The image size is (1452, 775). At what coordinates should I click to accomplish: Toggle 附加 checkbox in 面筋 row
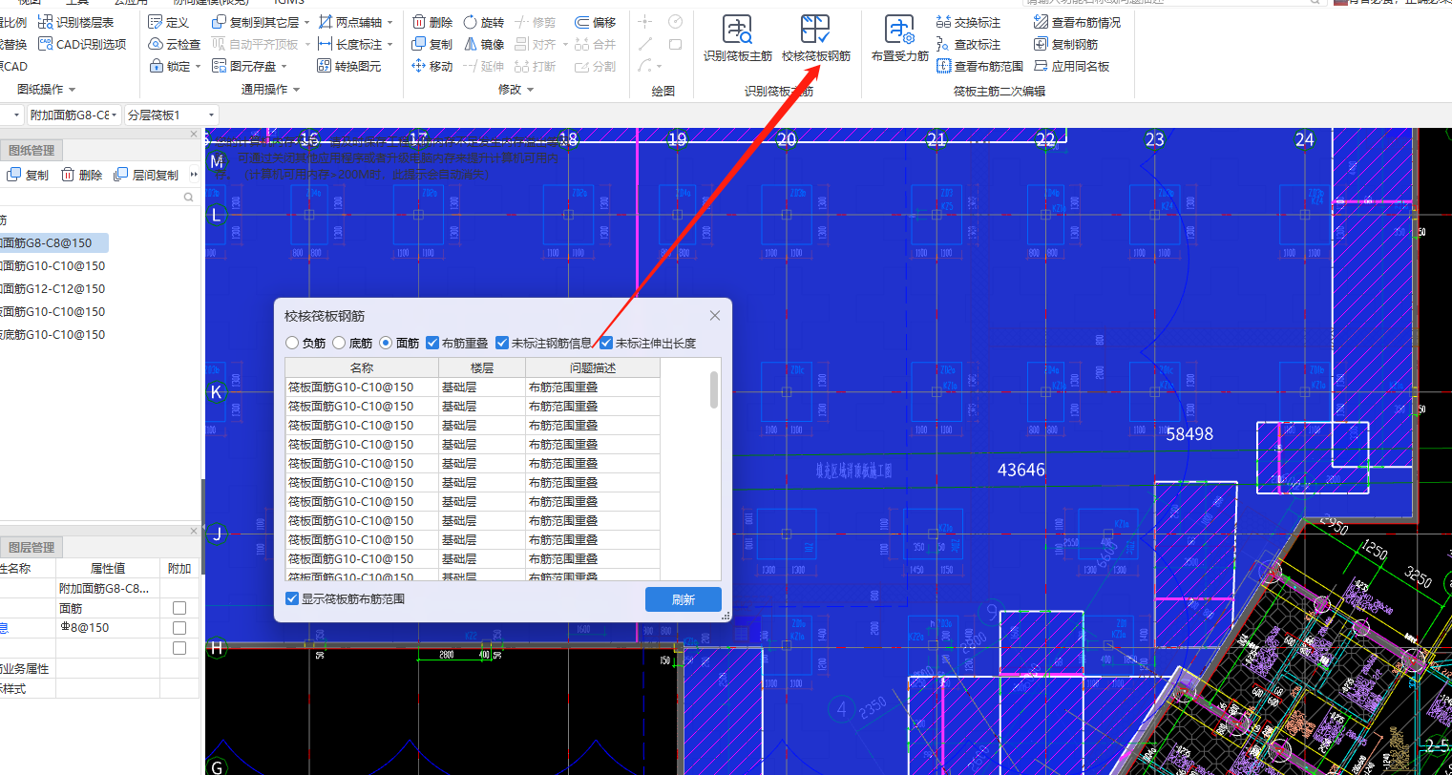point(179,608)
